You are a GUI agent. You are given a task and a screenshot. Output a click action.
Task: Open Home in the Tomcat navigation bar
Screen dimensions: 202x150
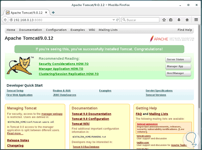pyautogui.click(x=11, y=30)
